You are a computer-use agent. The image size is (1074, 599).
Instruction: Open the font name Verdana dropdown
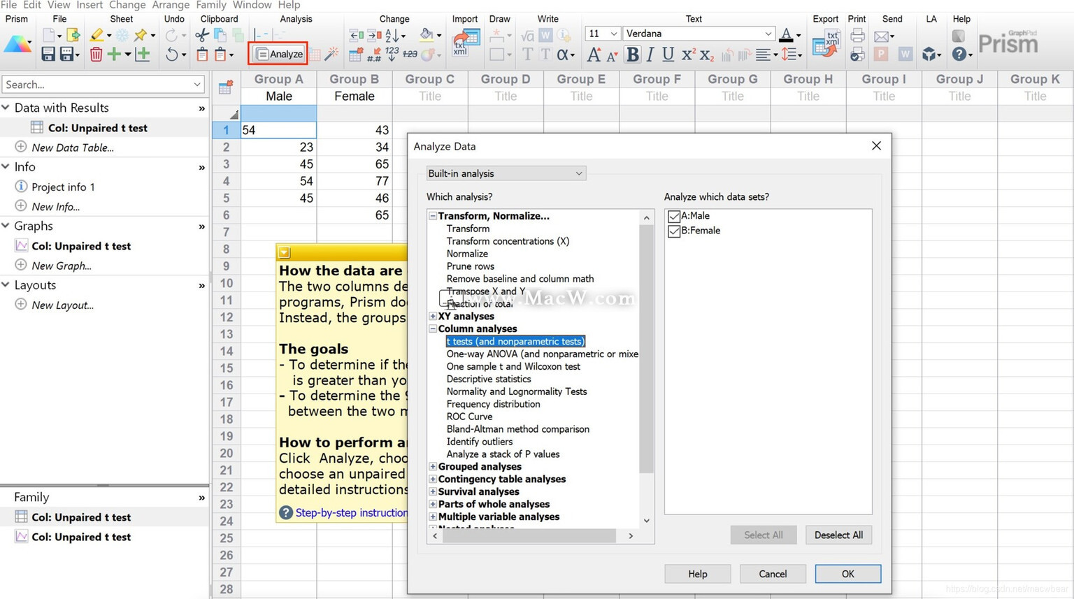tap(768, 34)
